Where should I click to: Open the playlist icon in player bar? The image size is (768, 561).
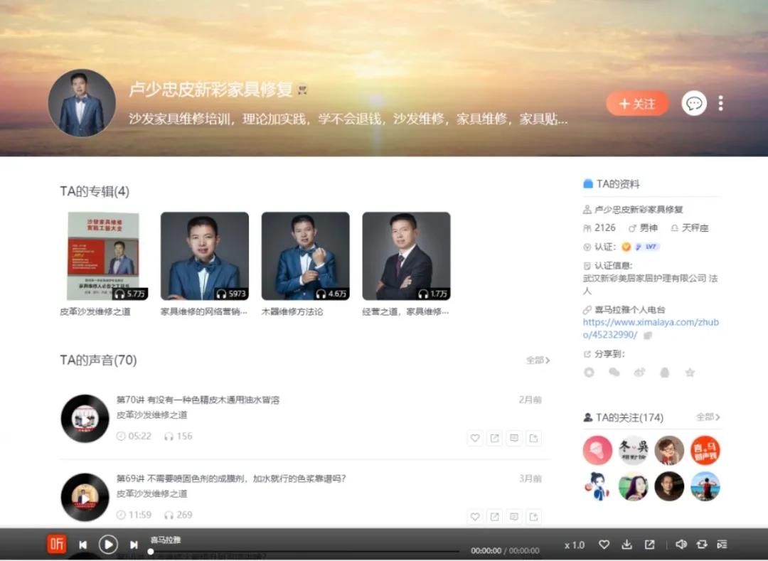pyautogui.click(x=722, y=545)
